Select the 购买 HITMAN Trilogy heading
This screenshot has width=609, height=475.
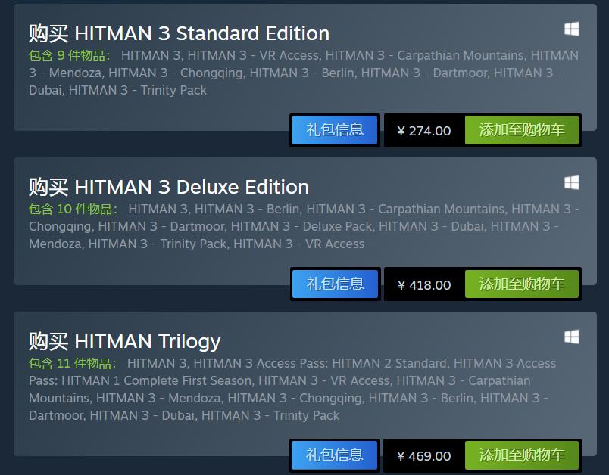[x=125, y=341]
